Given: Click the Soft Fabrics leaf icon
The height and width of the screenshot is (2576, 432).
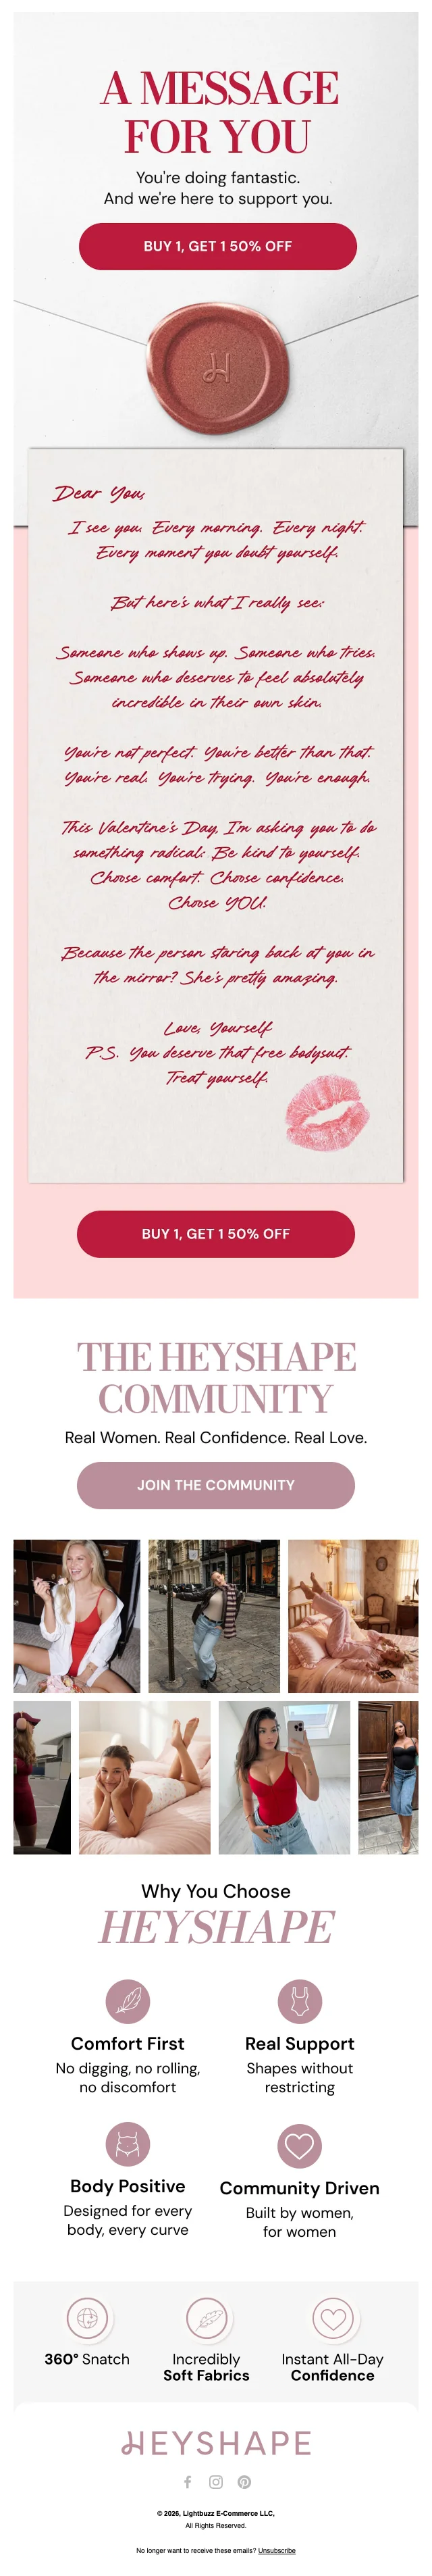Looking at the screenshot, I should [207, 2318].
